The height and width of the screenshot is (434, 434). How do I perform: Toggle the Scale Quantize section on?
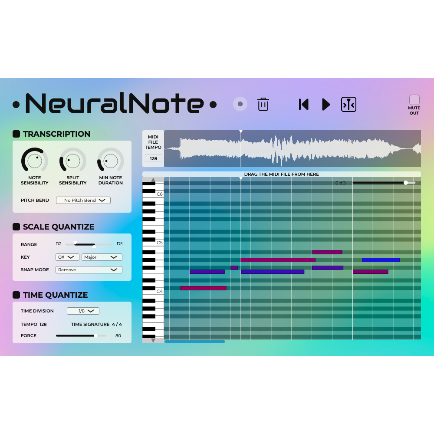16,227
